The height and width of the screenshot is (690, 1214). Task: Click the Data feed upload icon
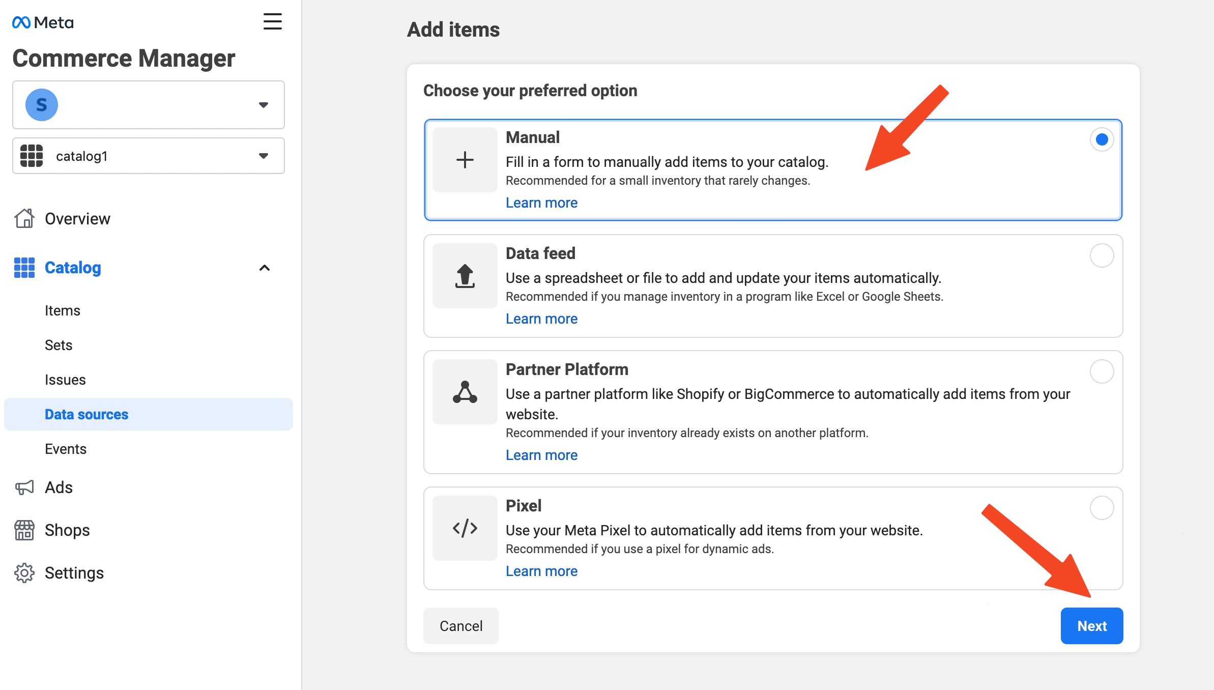(465, 276)
